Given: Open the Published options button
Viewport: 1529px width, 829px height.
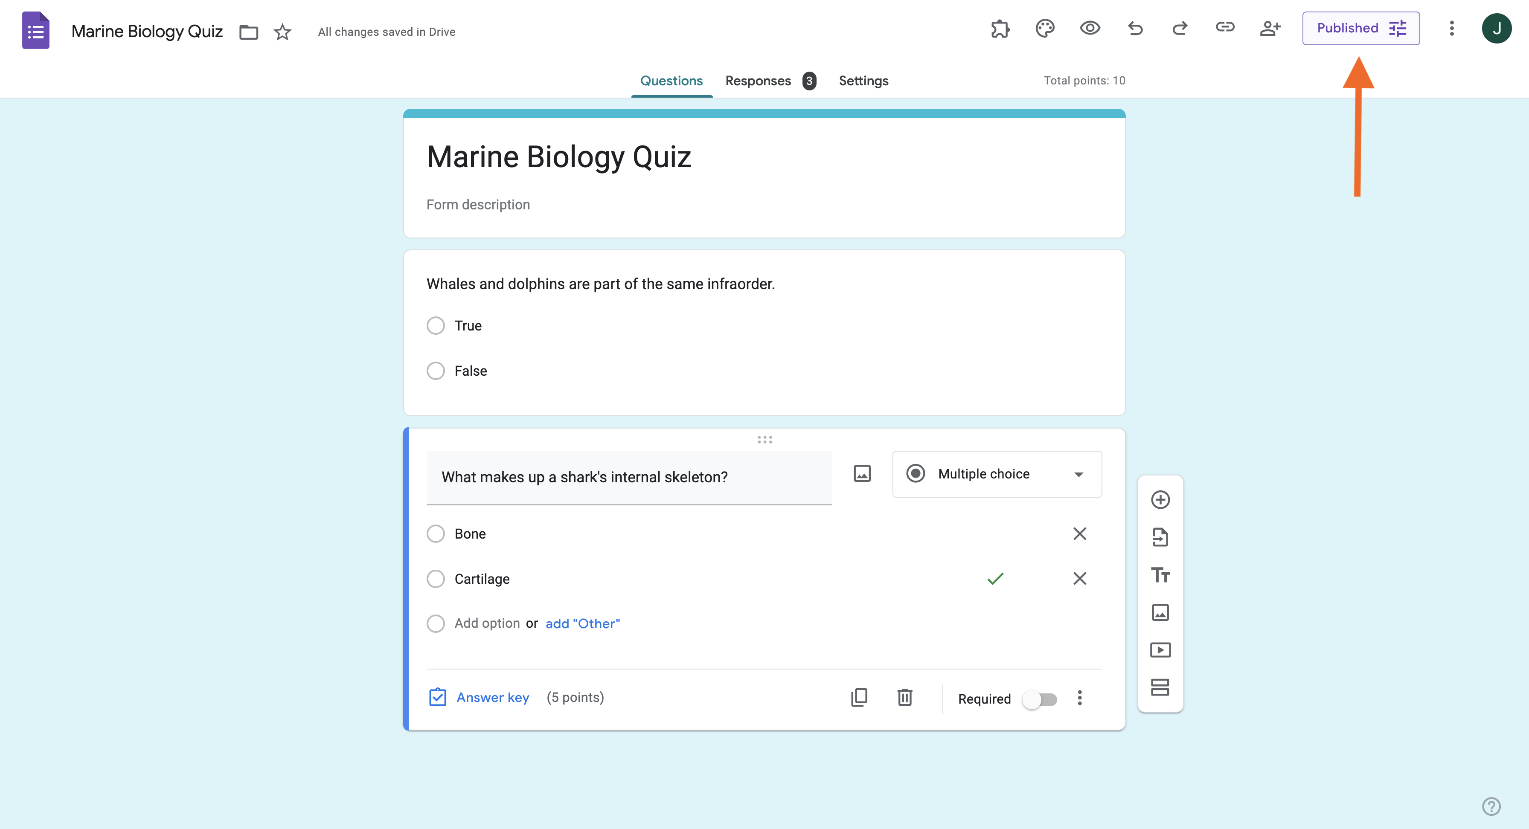Looking at the screenshot, I should pyautogui.click(x=1360, y=28).
